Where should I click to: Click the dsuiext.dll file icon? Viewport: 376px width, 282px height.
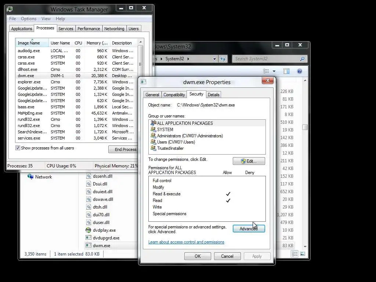click(88, 191)
